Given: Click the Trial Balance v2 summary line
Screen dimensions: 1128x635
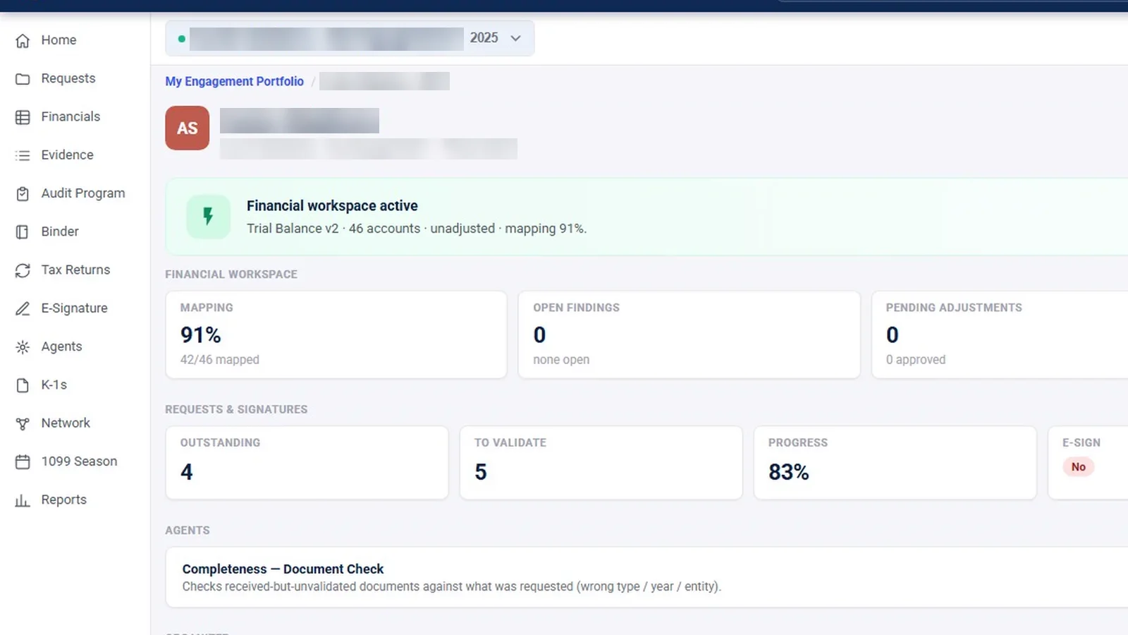Looking at the screenshot, I should [417, 229].
